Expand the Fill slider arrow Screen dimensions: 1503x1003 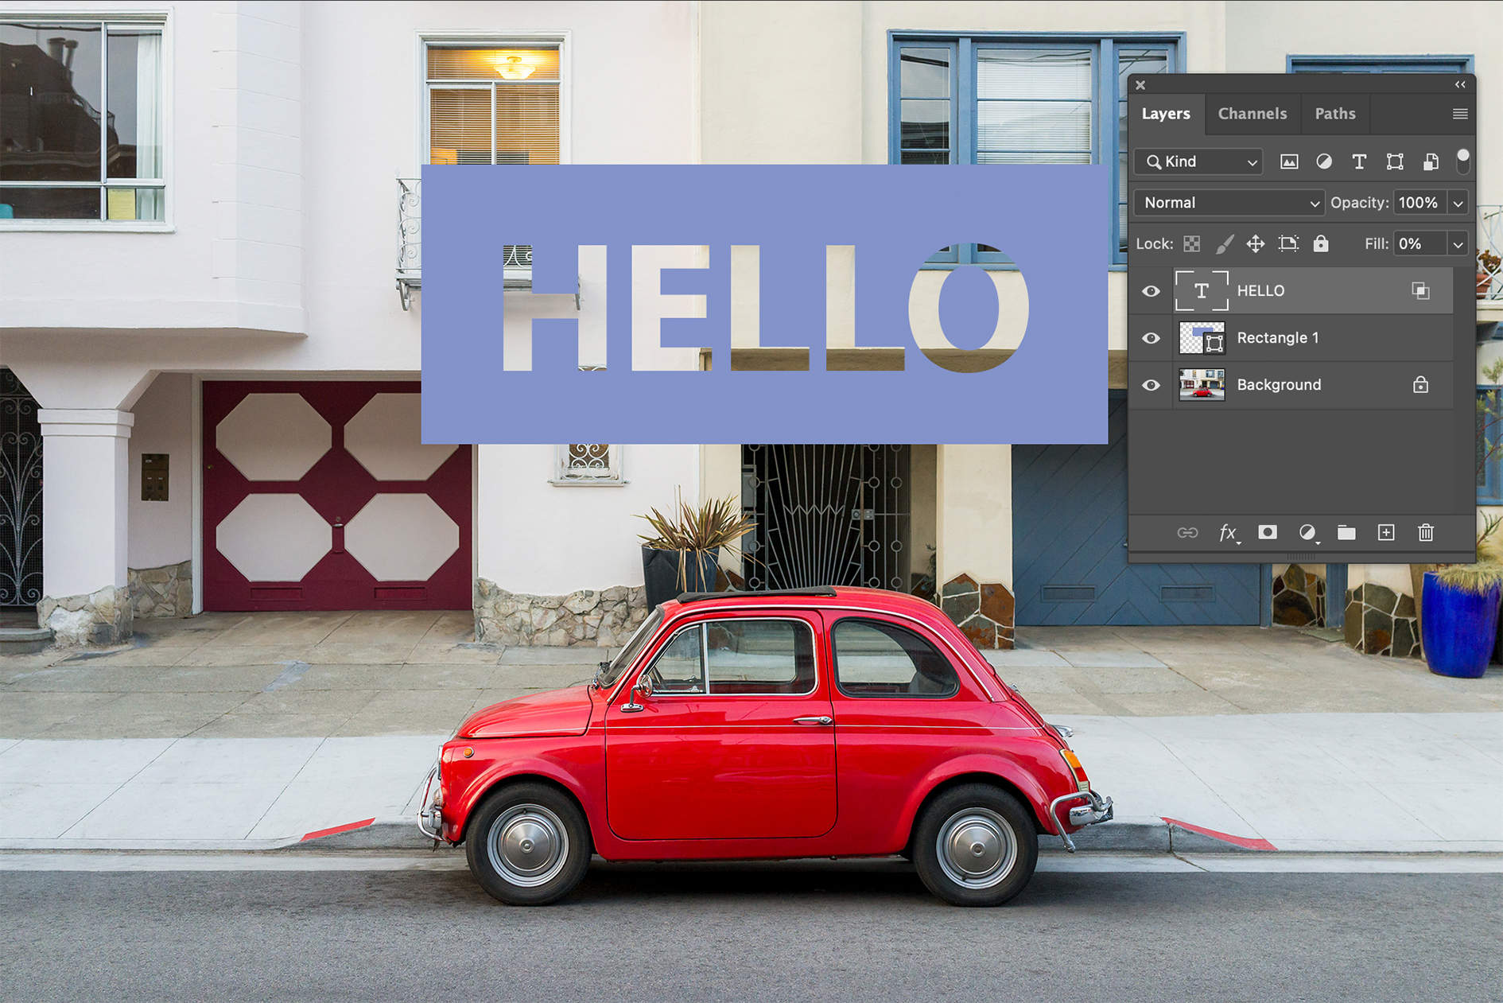pos(1458,243)
